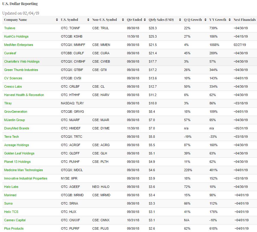Follow the Plus Products link
Screen dimensions: 257x232
[x=14, y=228]
